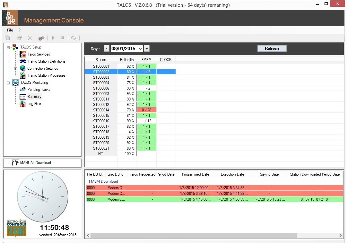Click the app icon in title bar
The width and height of the screenshot is (347, 243).
5,4
